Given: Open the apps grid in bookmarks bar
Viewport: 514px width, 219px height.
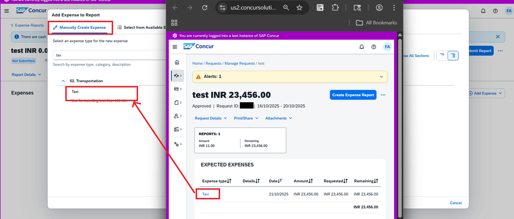Looking at the screenshot, I should coord(174,23).
